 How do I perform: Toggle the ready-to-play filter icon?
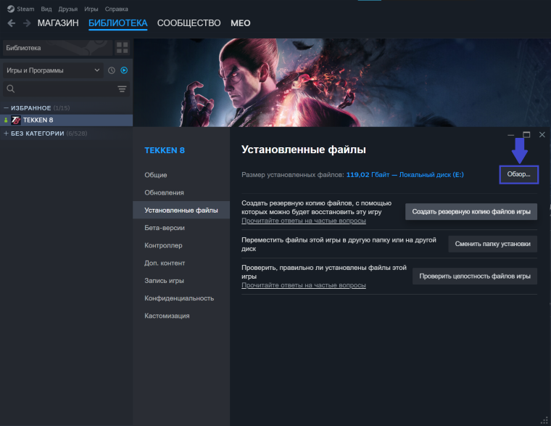124,70
